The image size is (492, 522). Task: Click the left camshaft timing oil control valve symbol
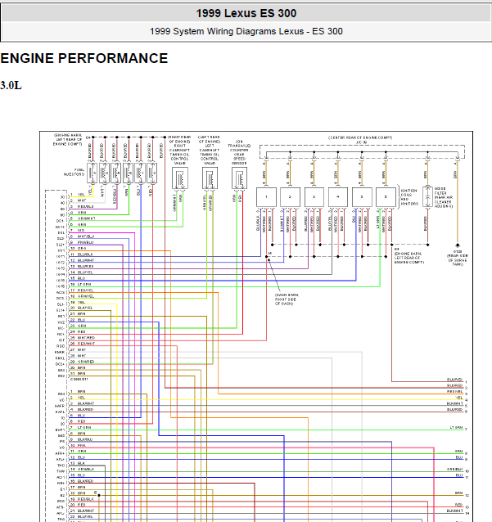[x=210, y=178]
